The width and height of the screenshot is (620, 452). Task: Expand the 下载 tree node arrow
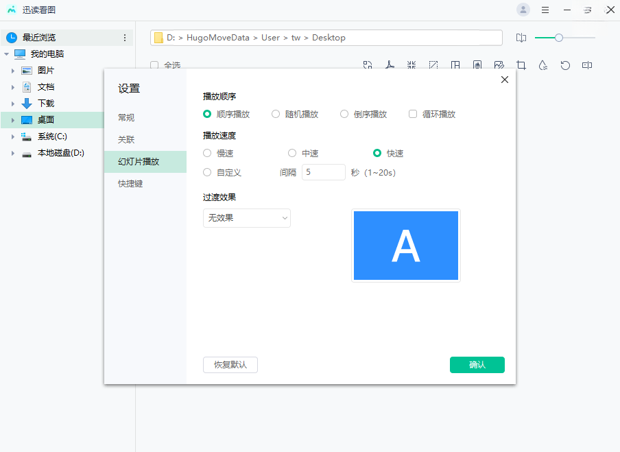tap(12, 104)
